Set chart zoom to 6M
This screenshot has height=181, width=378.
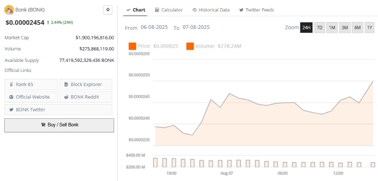[357, 27]
